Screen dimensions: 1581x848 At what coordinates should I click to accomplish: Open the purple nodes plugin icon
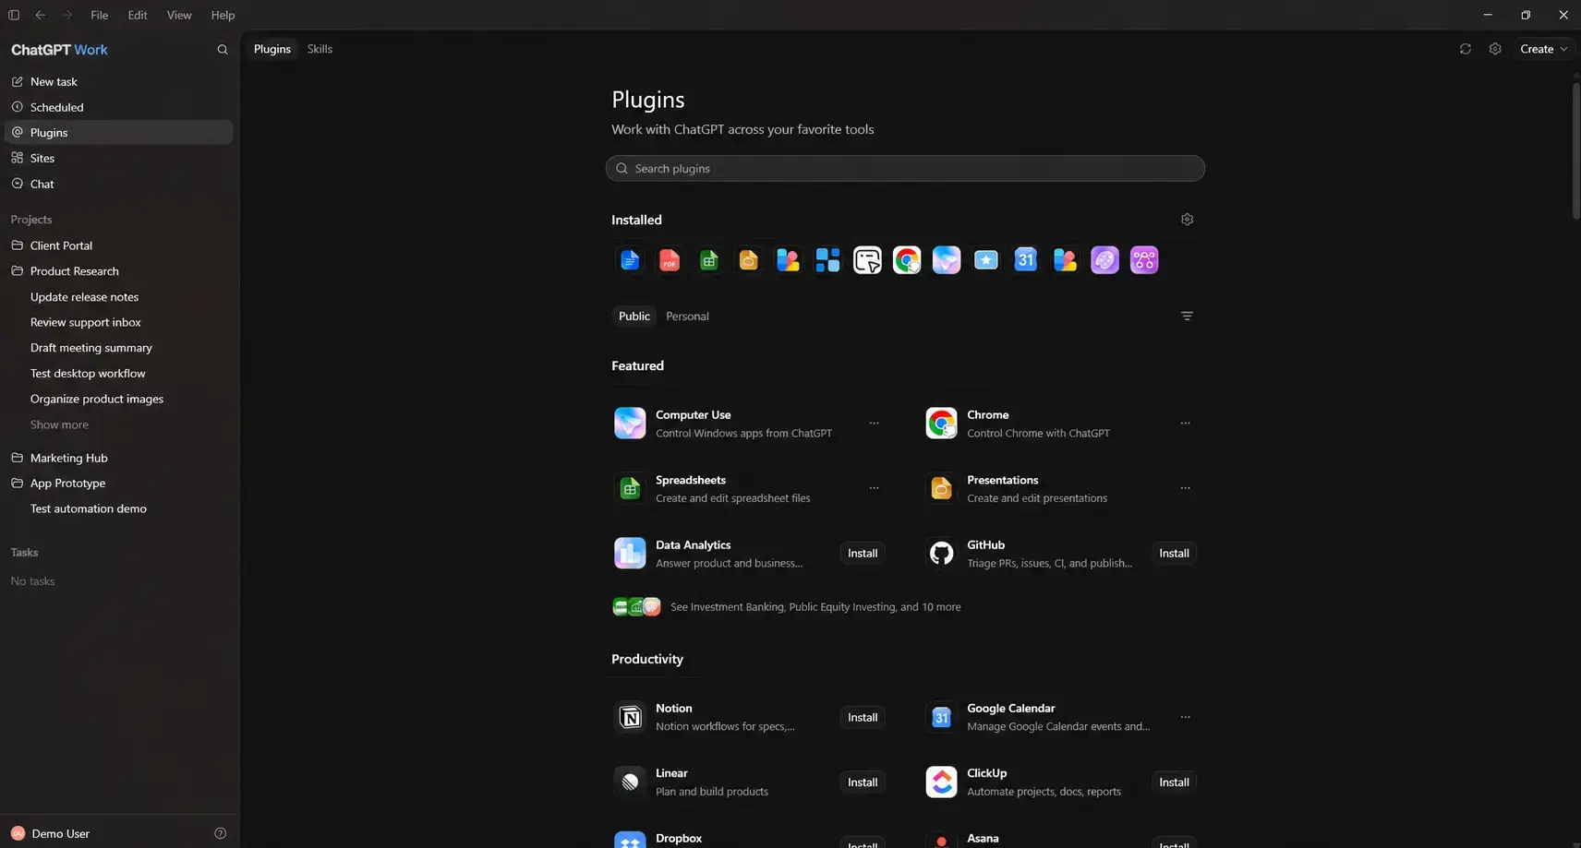tap(1145, 260)
